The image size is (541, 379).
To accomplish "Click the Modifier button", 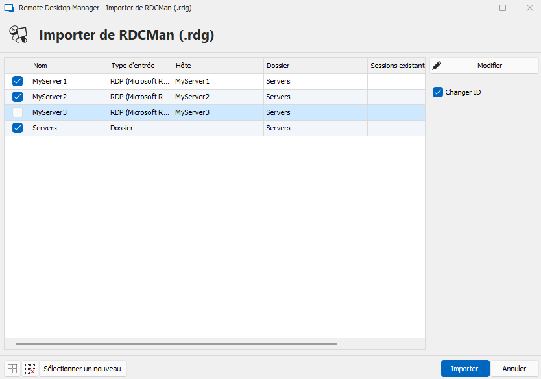I will click(484, 66).
